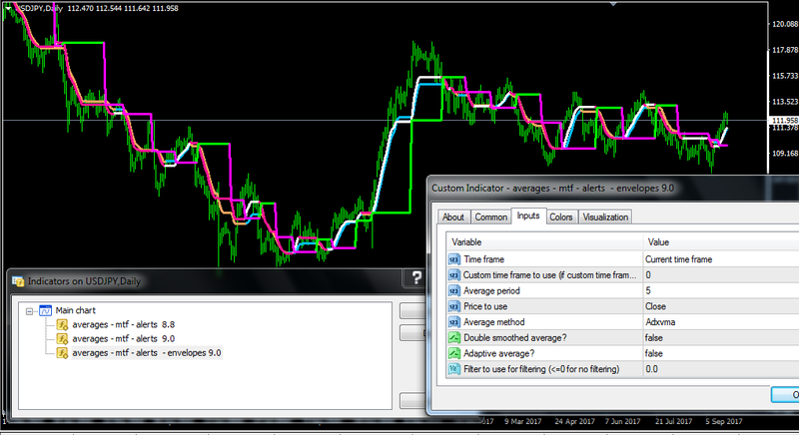Image resolution: width=799 pixels, height=435 pixels.
Task: Collapse the Main chart tree node
Action: [x=30, y=311]
